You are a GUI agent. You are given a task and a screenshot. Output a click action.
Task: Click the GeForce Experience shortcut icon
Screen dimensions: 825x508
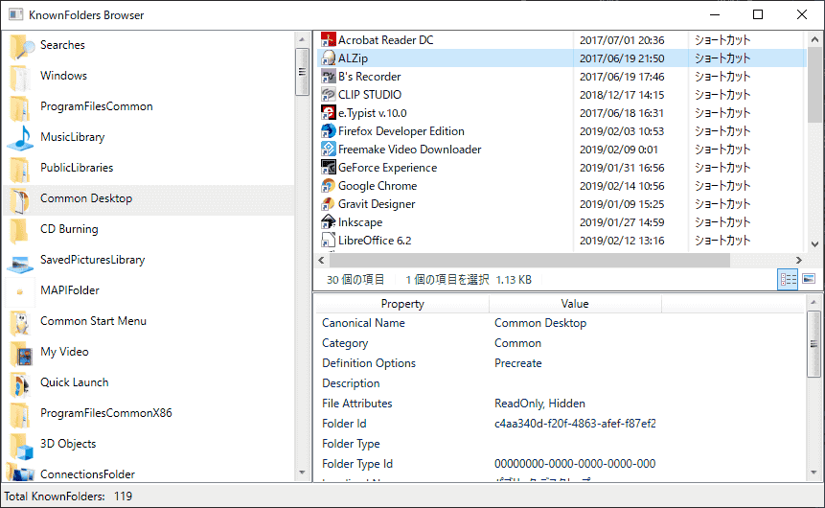pyautogui.click(x=329, y=168)
